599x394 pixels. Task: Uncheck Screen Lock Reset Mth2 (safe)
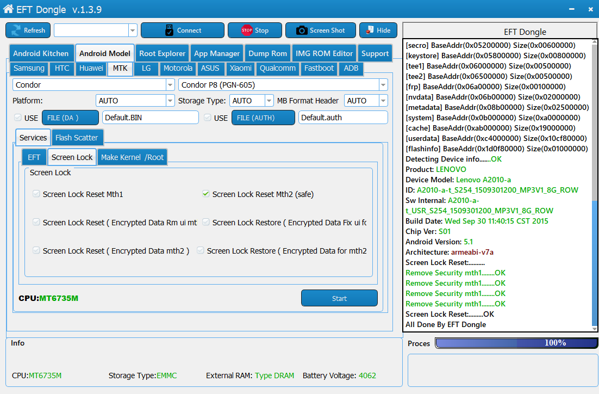coord(206,194)
